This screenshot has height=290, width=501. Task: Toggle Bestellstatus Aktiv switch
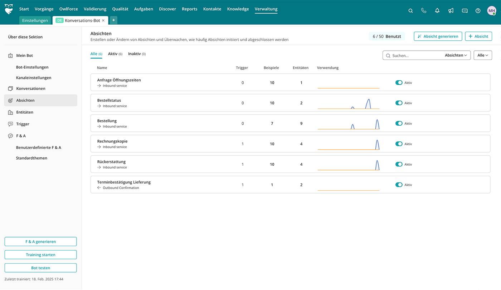click(399, 103)
